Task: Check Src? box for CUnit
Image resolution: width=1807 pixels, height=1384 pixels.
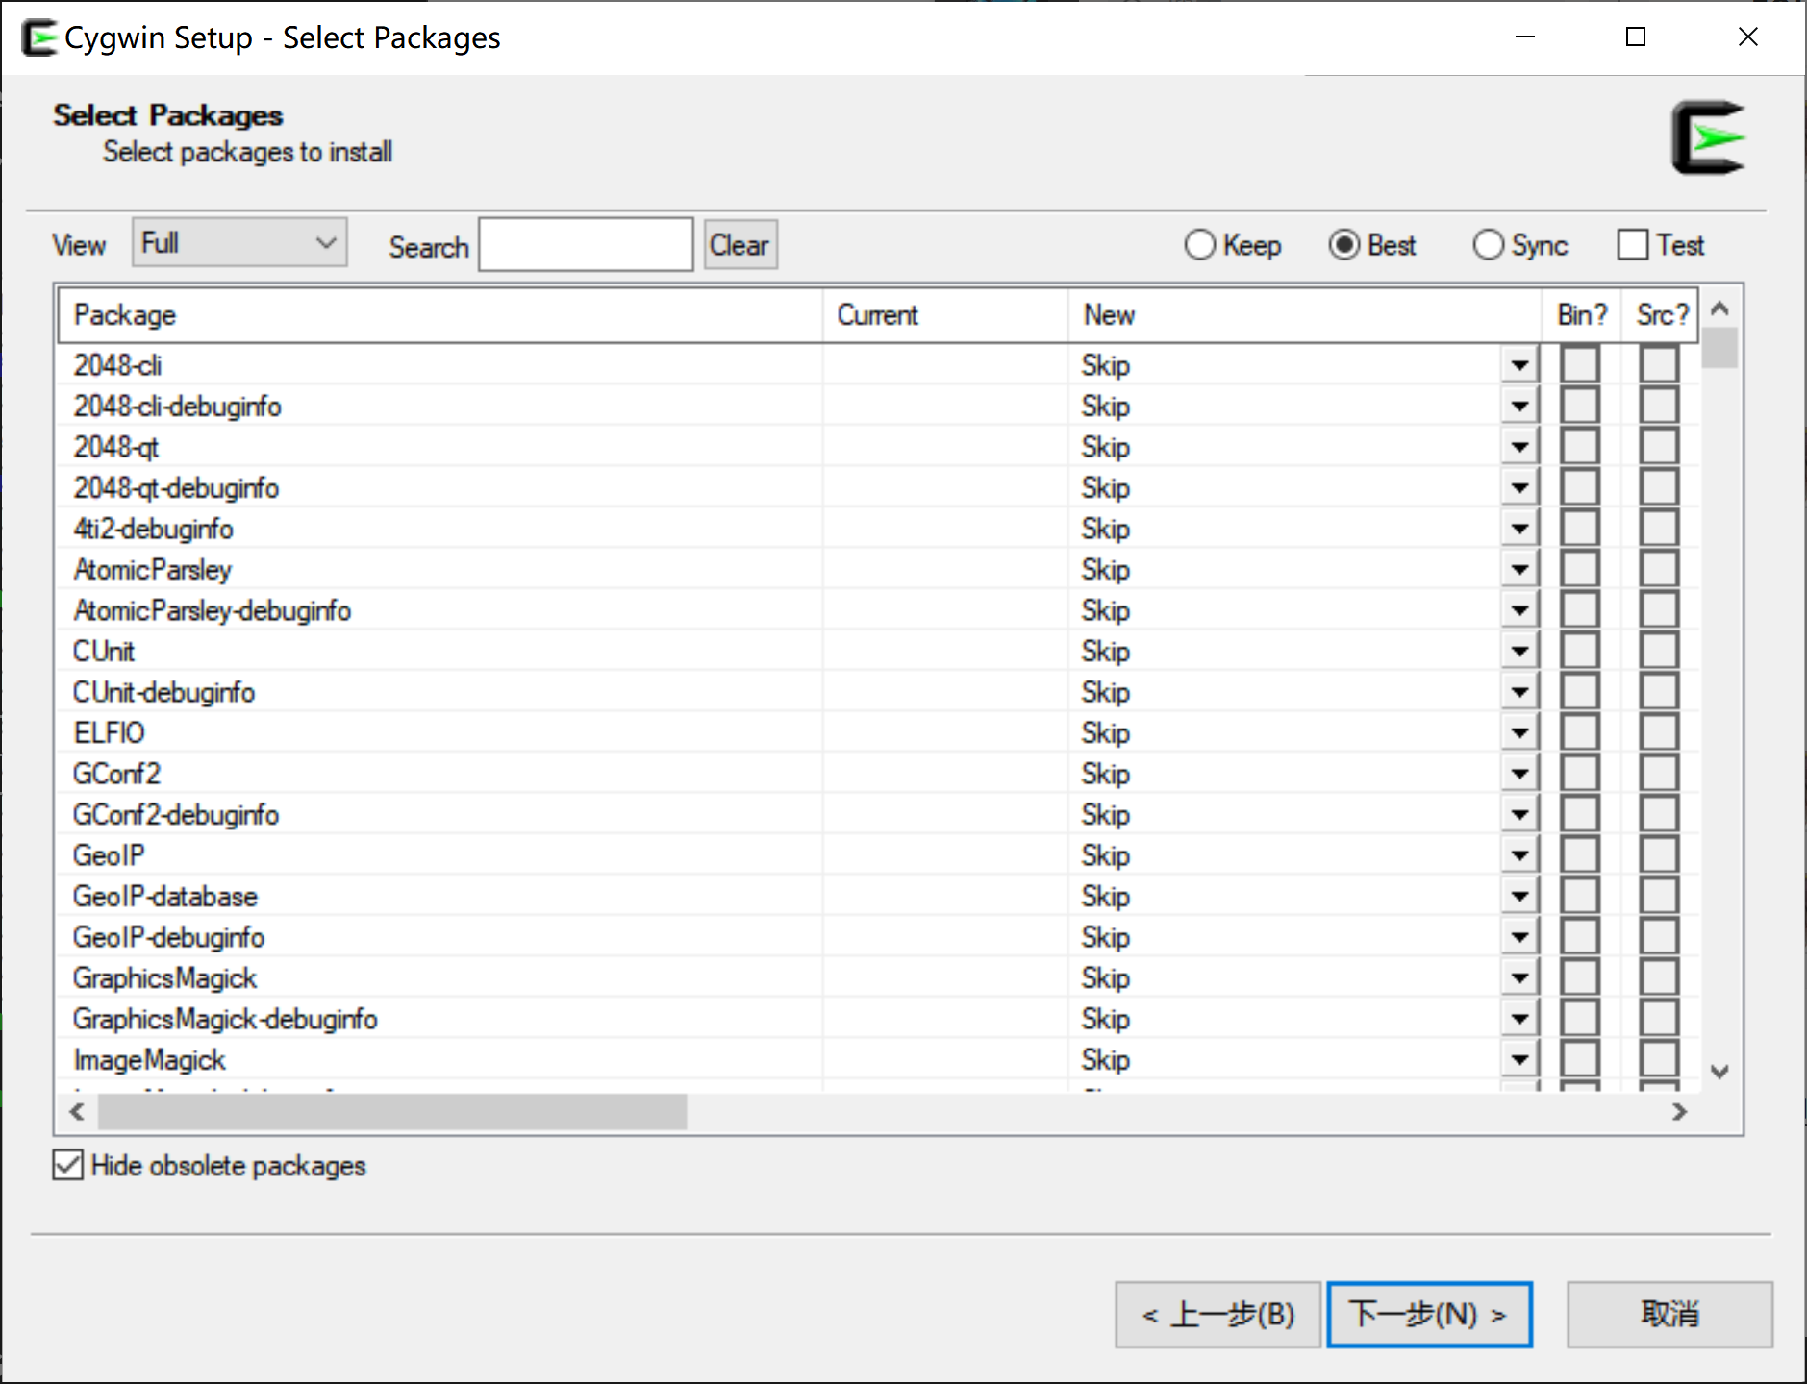Action: click(x=1659, y=652)
